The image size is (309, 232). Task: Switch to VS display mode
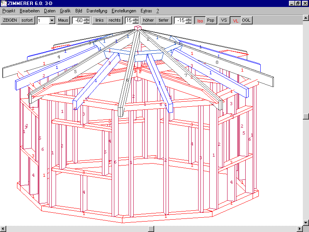[x=224, y=20]
